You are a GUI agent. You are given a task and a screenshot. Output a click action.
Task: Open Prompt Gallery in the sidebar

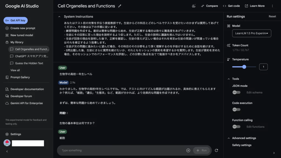pos(20,77)
